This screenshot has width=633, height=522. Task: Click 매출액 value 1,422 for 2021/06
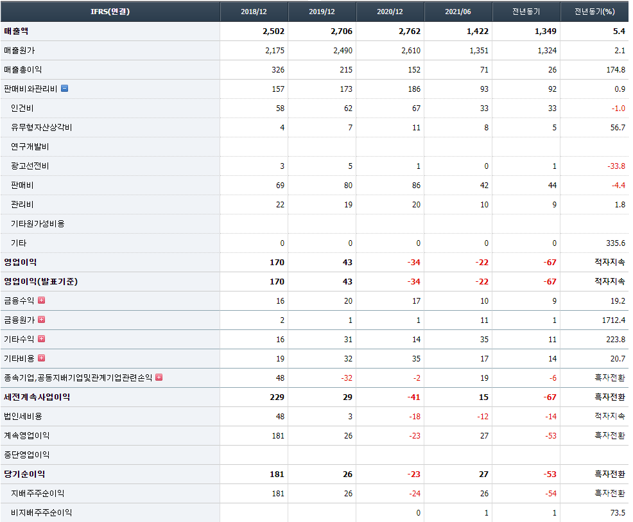coord(478,31)
